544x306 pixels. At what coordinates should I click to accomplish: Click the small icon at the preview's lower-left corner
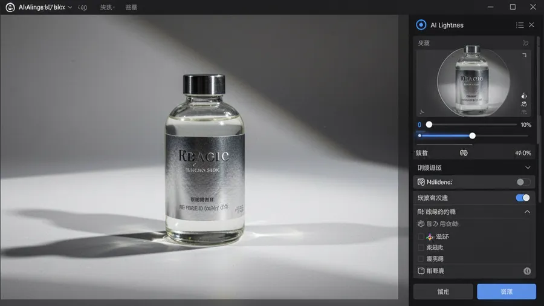point(422,112)
